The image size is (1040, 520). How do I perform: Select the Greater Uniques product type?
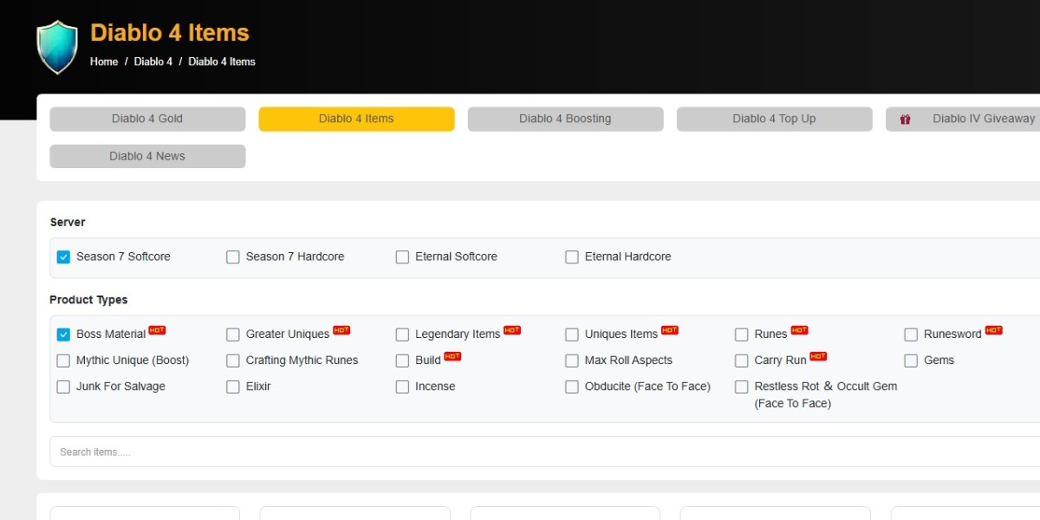pos(233,335)
